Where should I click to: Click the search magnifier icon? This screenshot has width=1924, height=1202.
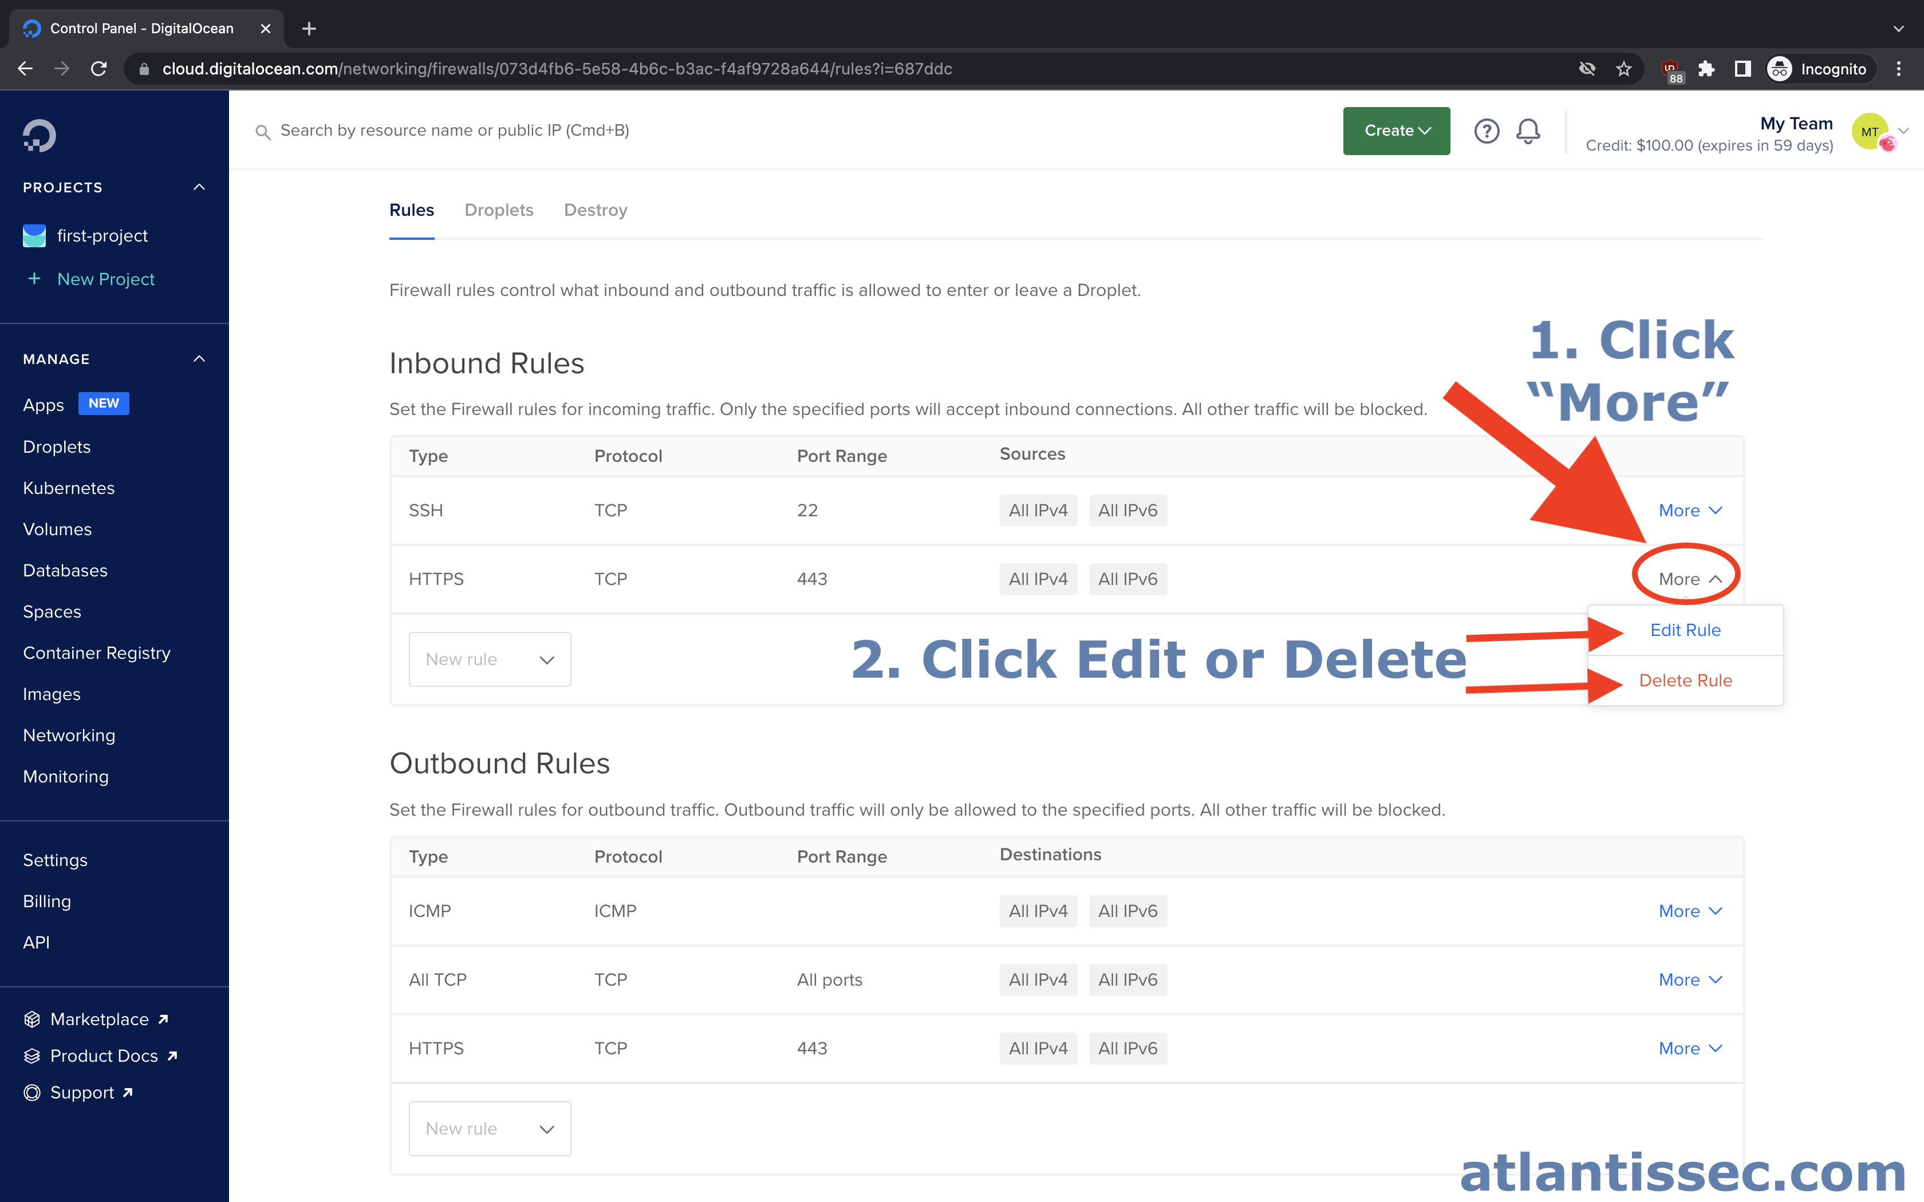coord(262,132)
